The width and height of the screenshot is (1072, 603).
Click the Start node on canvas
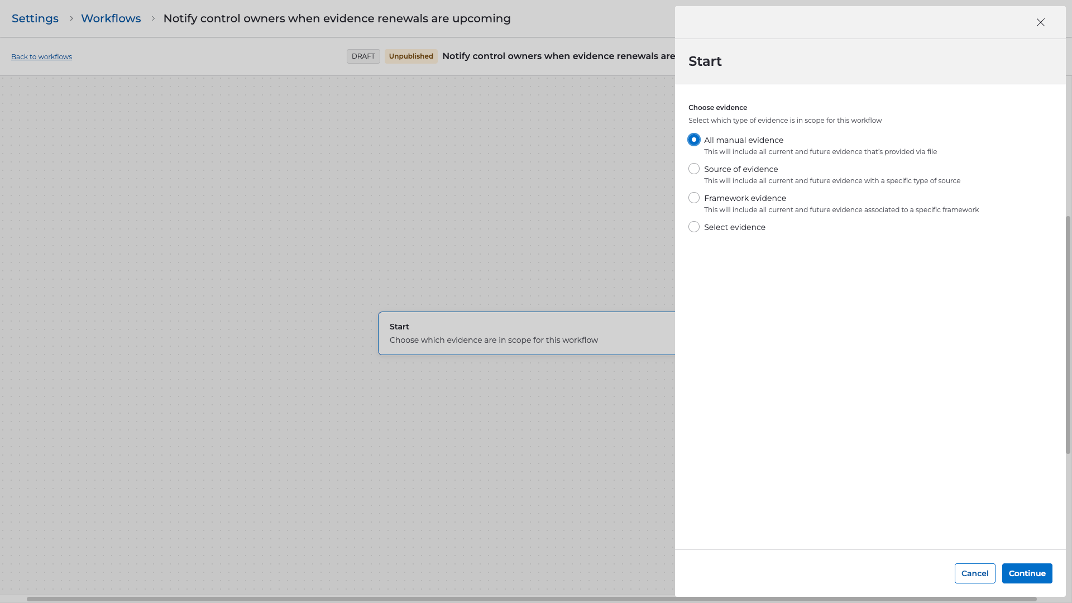coord(525,333)
